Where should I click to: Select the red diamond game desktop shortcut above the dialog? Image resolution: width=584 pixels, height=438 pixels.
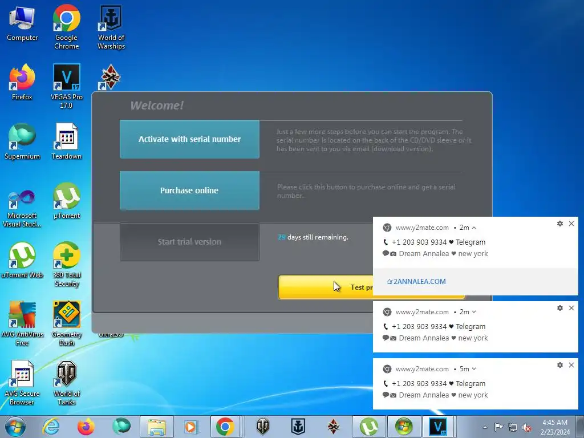110,77
